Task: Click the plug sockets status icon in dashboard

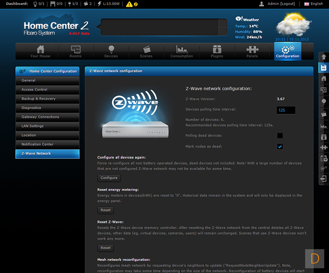Action: tap(70, 4)
